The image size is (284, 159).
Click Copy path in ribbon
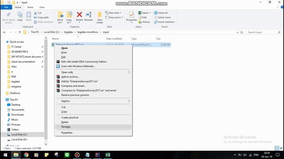[x=41, y=18]
